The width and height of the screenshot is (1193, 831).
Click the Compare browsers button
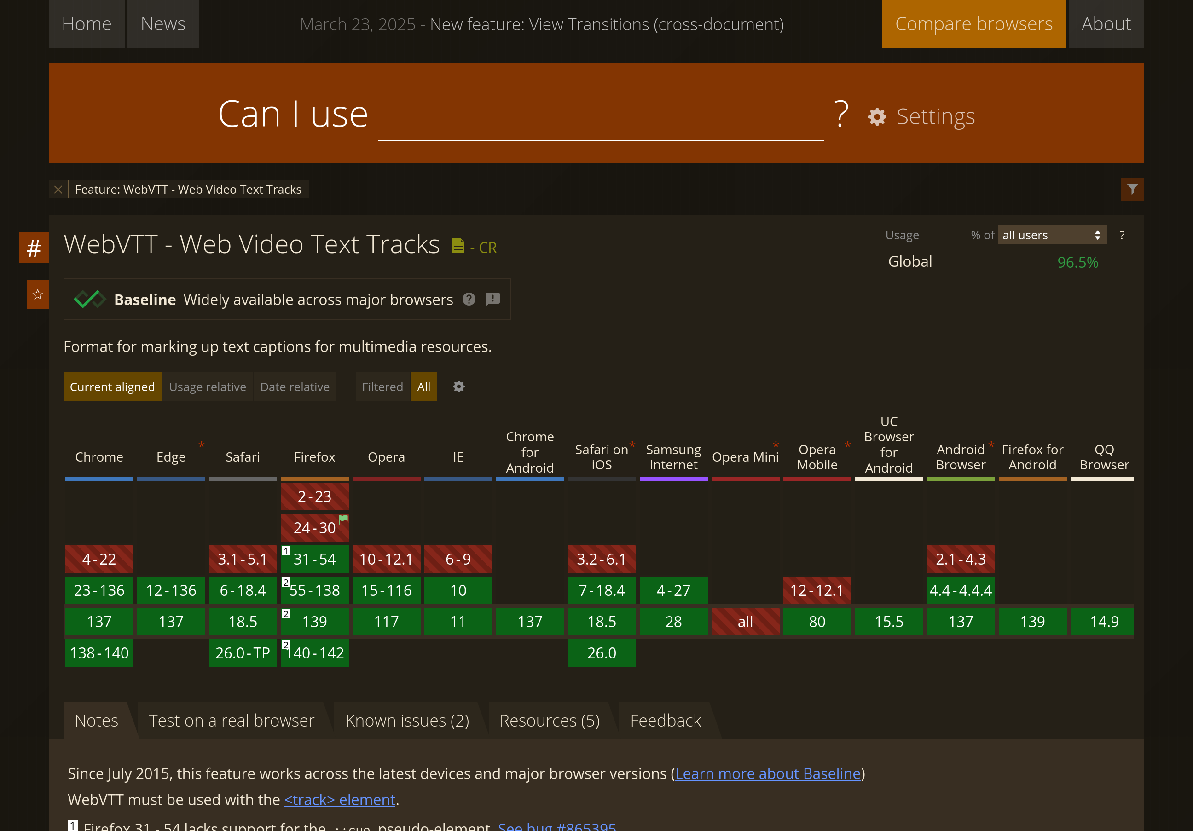coord(973,24)
